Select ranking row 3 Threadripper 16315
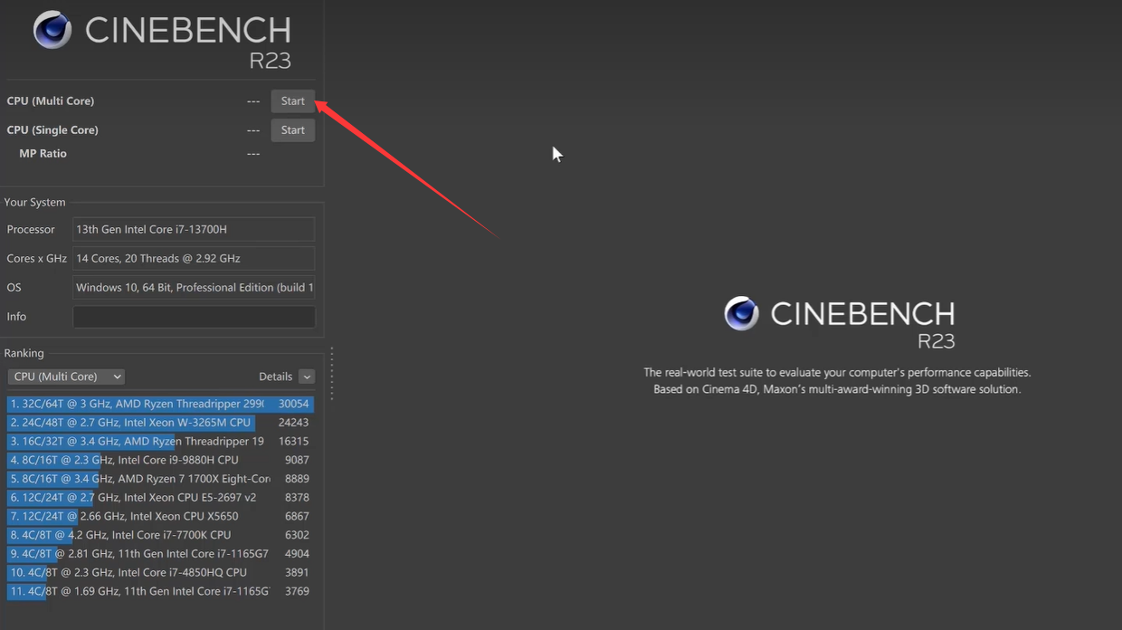The height and width of the screenshot is (630, 1122). 159,442
